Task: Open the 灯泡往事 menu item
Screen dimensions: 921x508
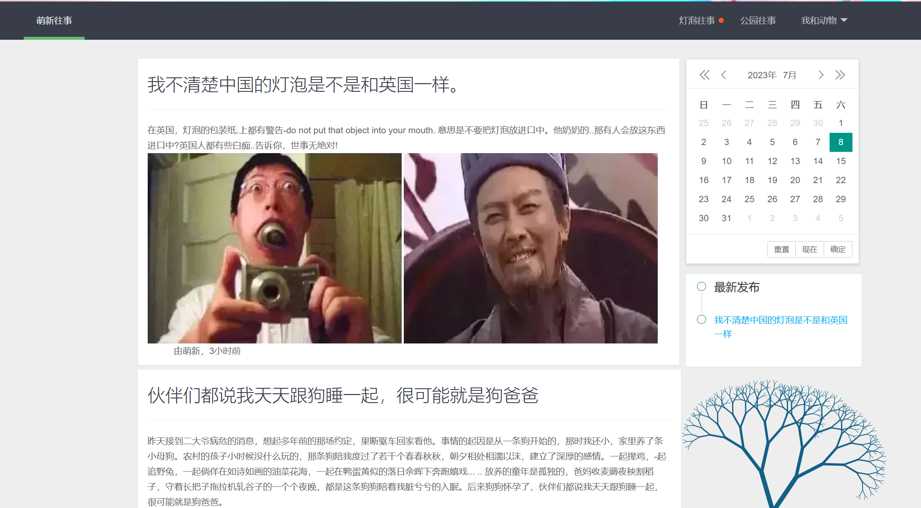Action: 697,20
